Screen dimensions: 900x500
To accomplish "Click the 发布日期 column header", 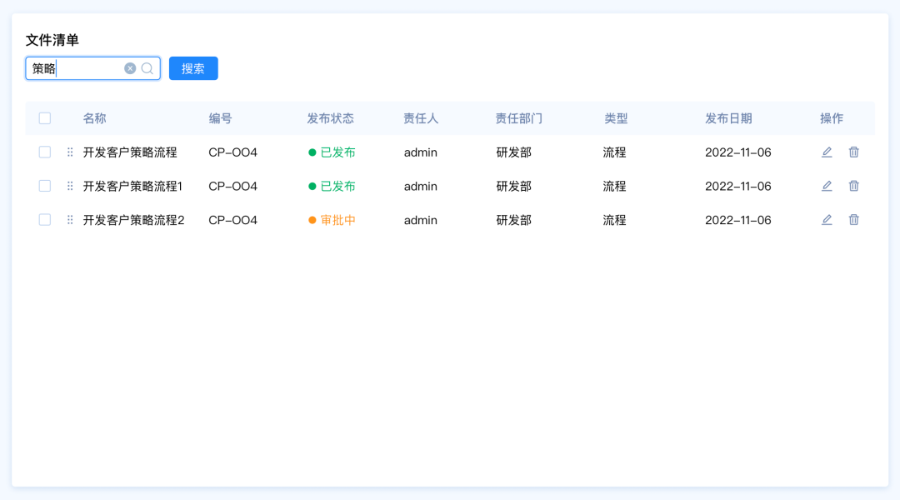I will (728, 118).
